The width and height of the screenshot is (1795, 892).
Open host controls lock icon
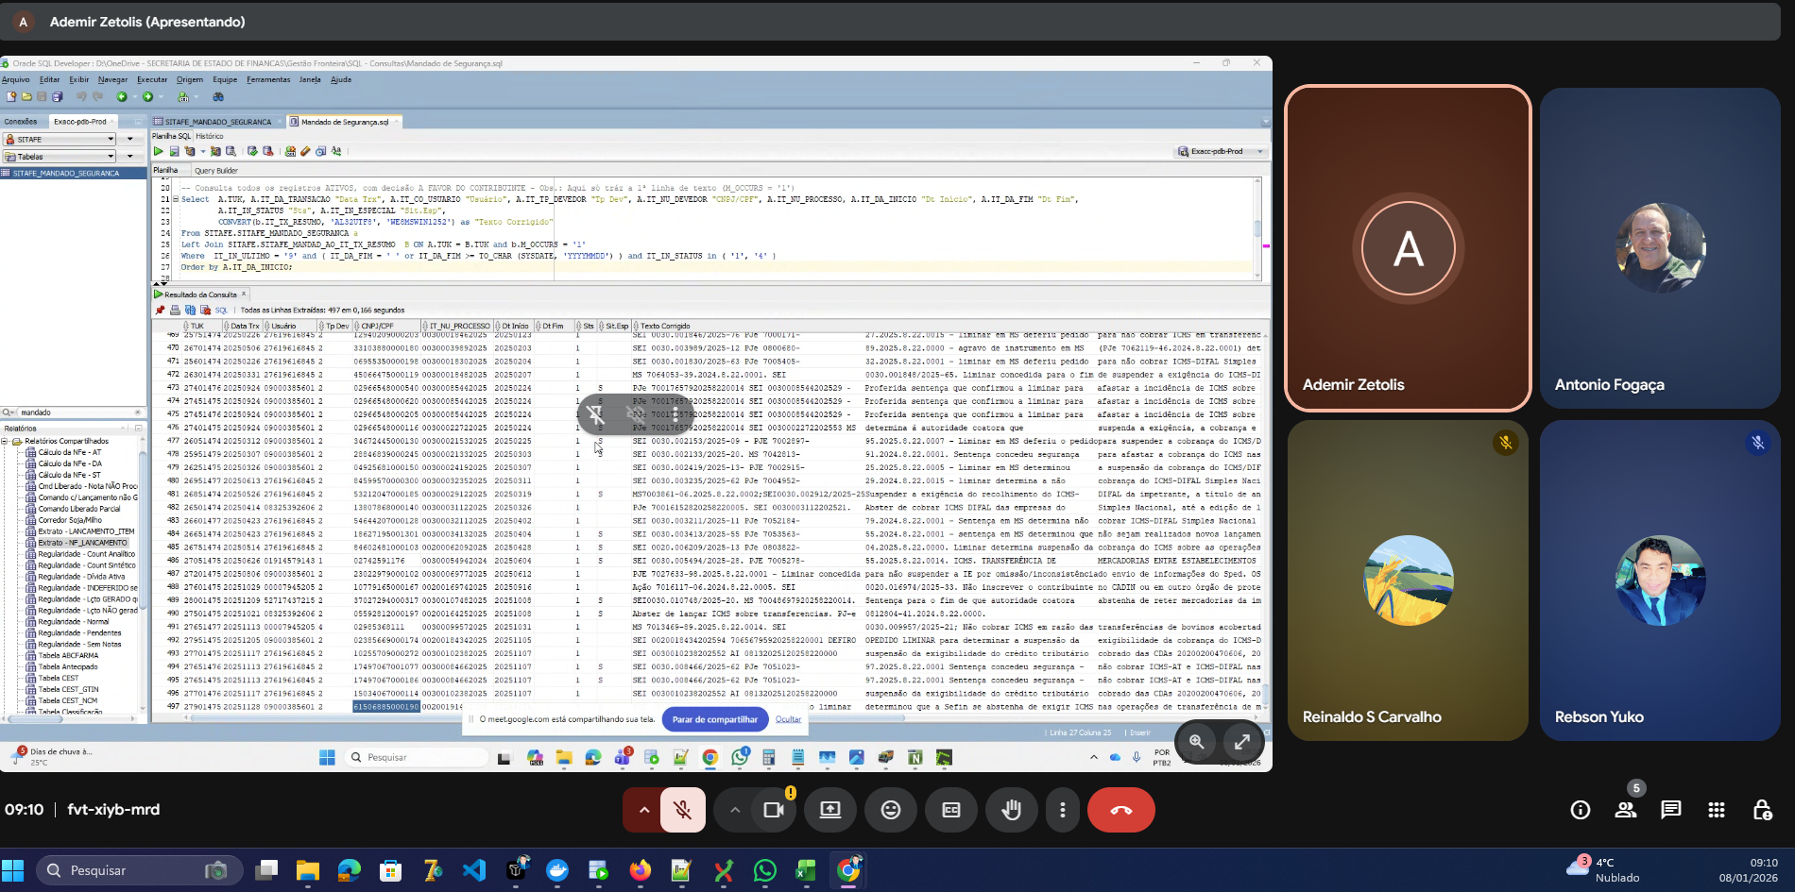(1762, 810)
